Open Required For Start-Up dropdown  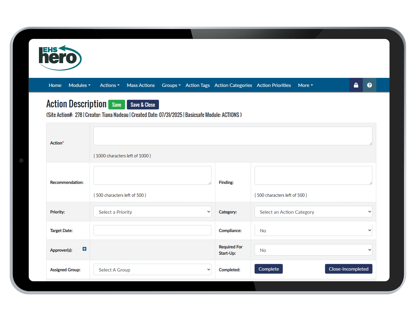[313, 250]
